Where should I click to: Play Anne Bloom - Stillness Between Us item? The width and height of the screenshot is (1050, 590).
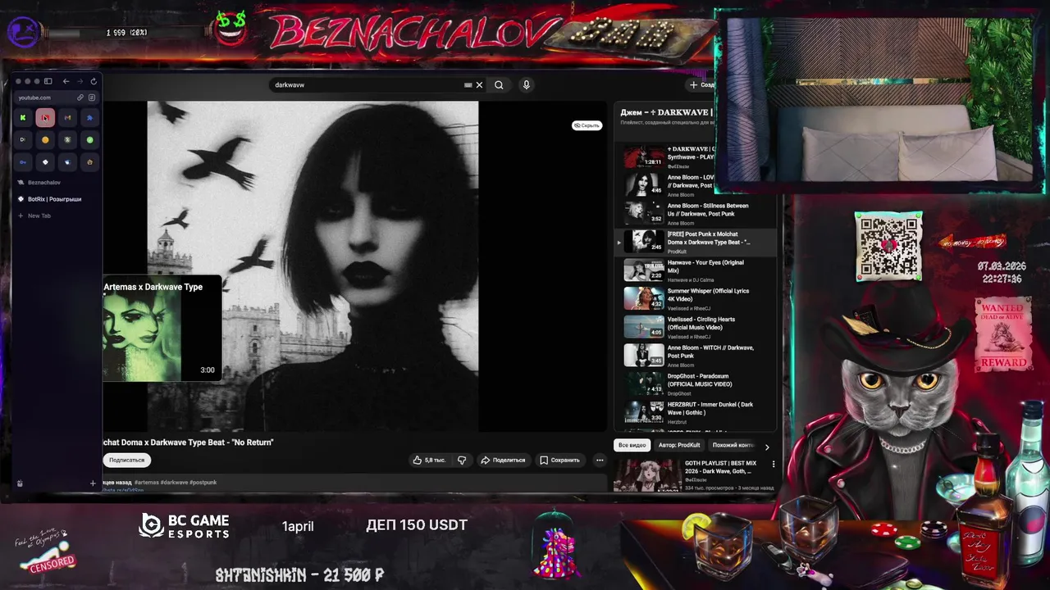[696, 213]
